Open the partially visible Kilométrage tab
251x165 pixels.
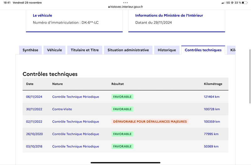pos(231,50)
